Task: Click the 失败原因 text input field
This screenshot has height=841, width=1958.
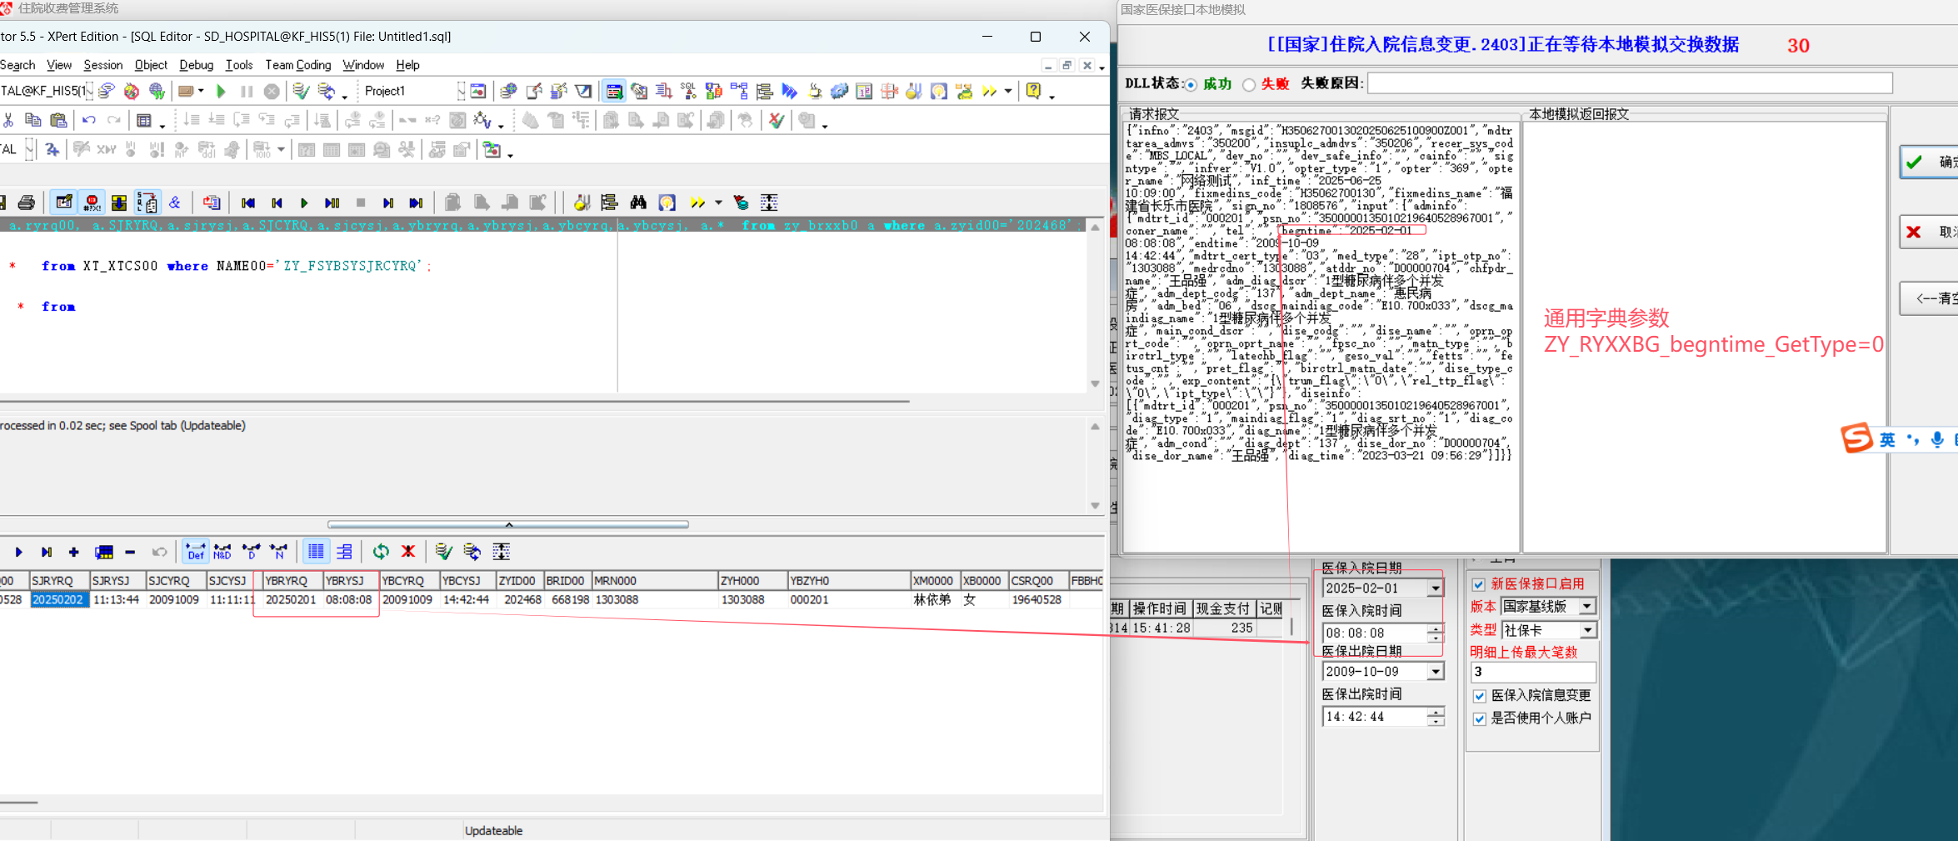Action: [1629, 83]
